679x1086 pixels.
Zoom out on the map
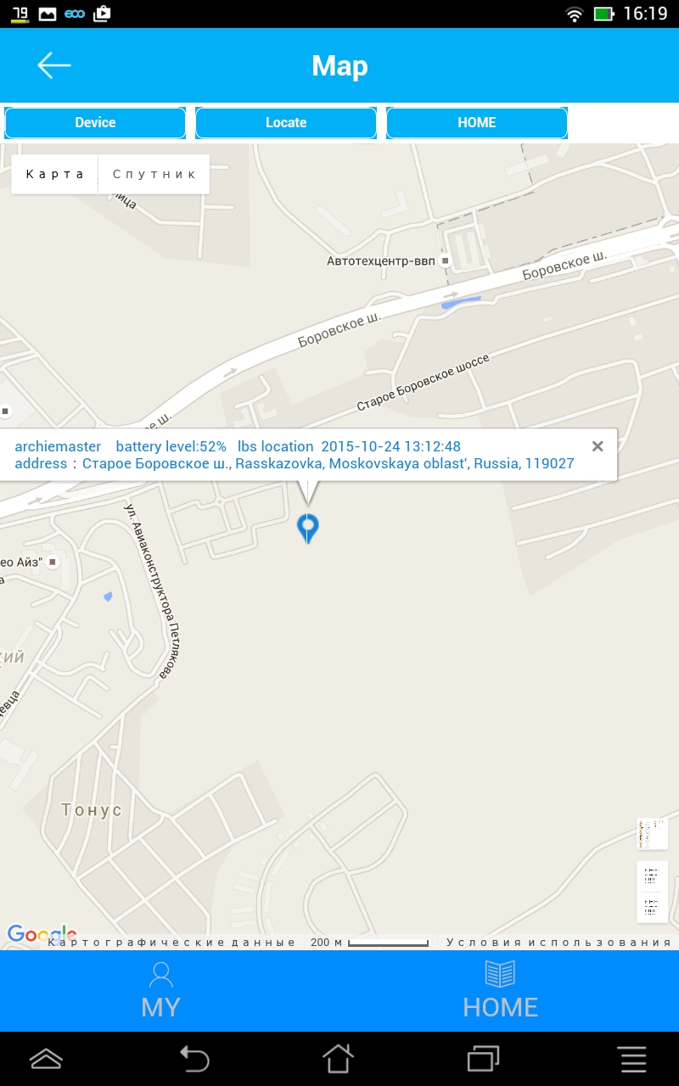coord(652,907)
